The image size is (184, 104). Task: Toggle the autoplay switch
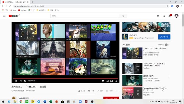tap(167, 45)
